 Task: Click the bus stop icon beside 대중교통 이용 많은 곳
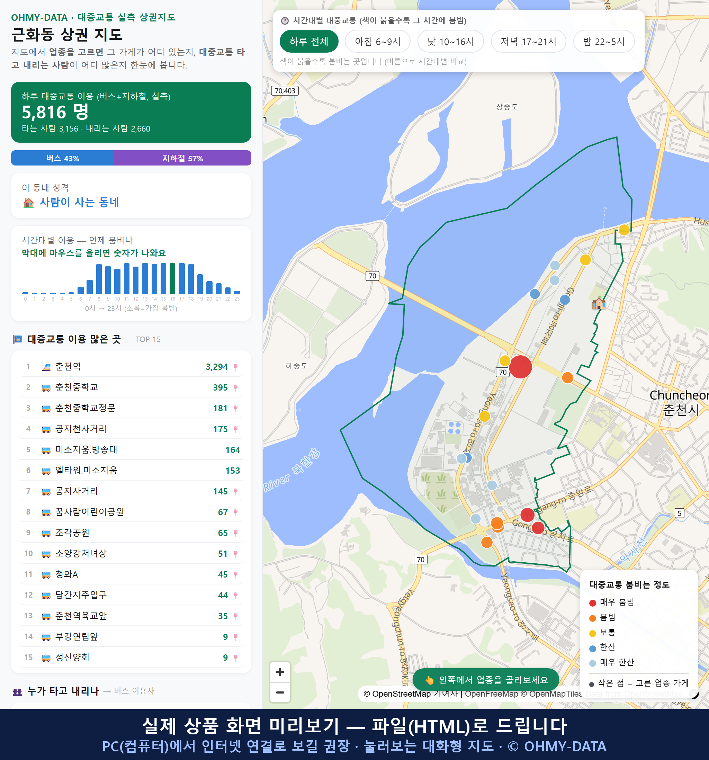pyautogui.click(x=17, y=339)
